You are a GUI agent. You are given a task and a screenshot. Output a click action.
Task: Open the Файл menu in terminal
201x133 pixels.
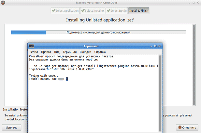point(34,52)
